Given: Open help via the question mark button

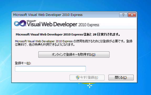Looking at the screenshot, I should 123,15.
